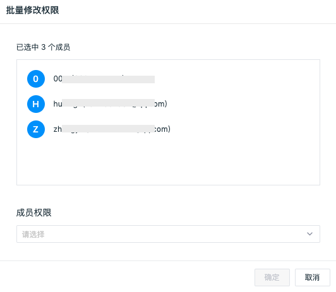
Task: Select the member name starting with "hu"
Action: pyautogui.click(x=110, y=104)
